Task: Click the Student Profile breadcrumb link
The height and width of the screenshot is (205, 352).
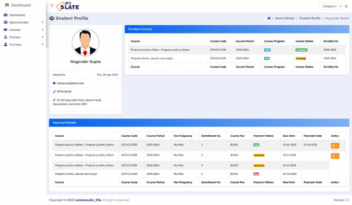Action: [x=310, y=18]
